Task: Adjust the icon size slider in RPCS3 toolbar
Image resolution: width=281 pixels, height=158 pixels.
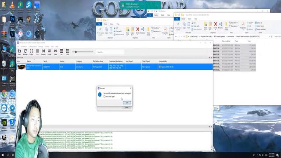Action: pyautogui.click(x=83, y=52)
